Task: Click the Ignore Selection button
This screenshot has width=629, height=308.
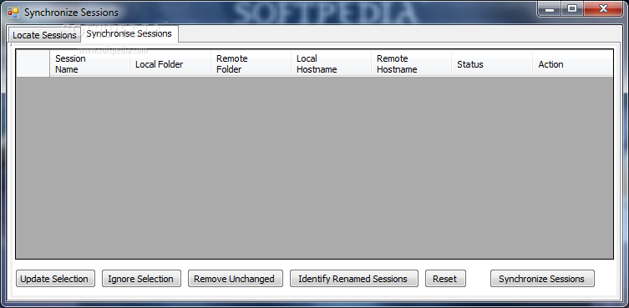Action: (142, 279)
